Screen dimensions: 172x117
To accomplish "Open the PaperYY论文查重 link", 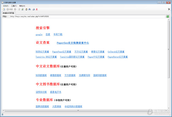I will [x=96, y=57].
